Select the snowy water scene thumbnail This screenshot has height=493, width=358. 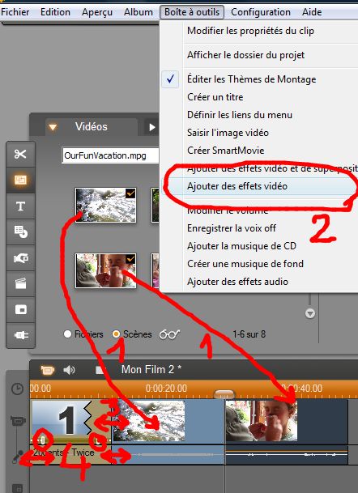[106, 205]
